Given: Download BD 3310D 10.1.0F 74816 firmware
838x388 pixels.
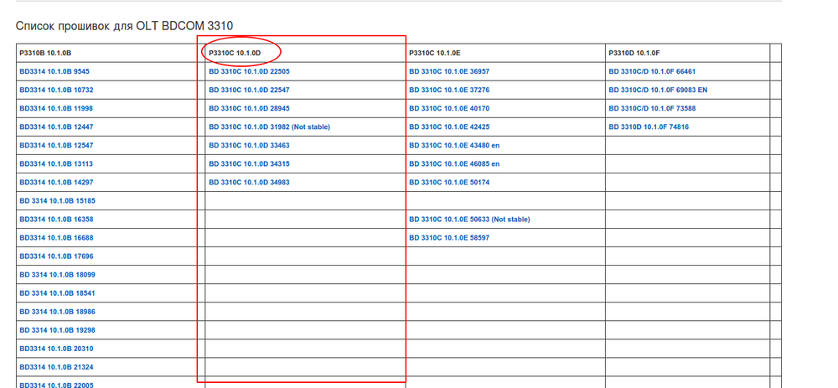Looking at the screenshot, I should 649,127.
